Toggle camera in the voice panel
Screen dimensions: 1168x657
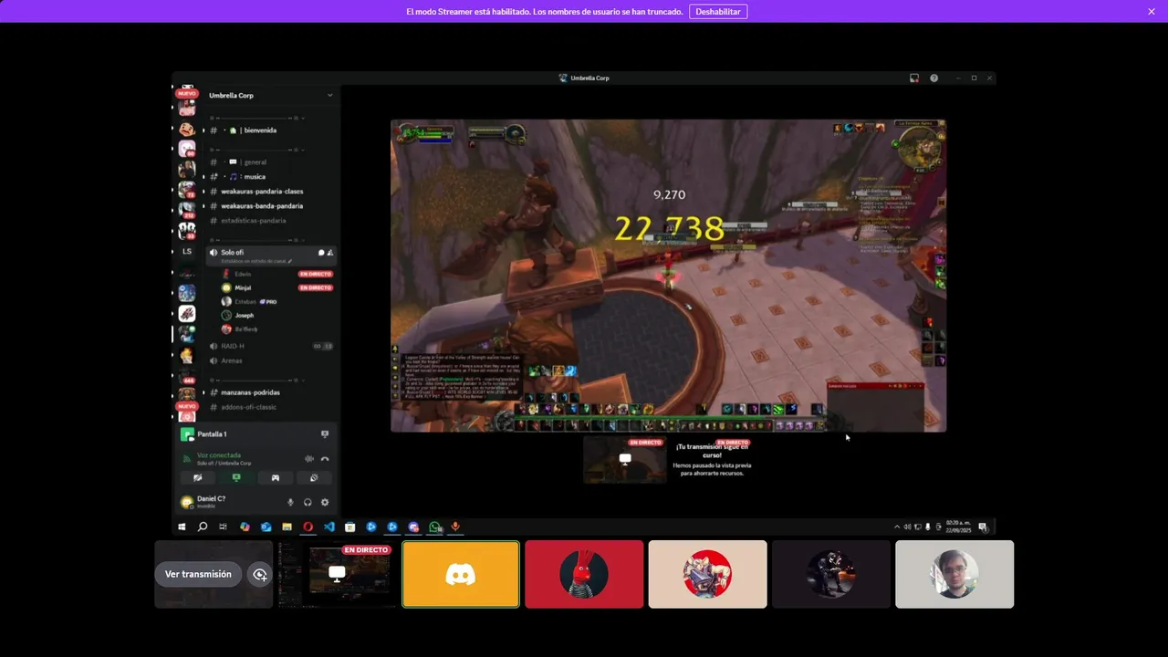[x=197, y=477]
